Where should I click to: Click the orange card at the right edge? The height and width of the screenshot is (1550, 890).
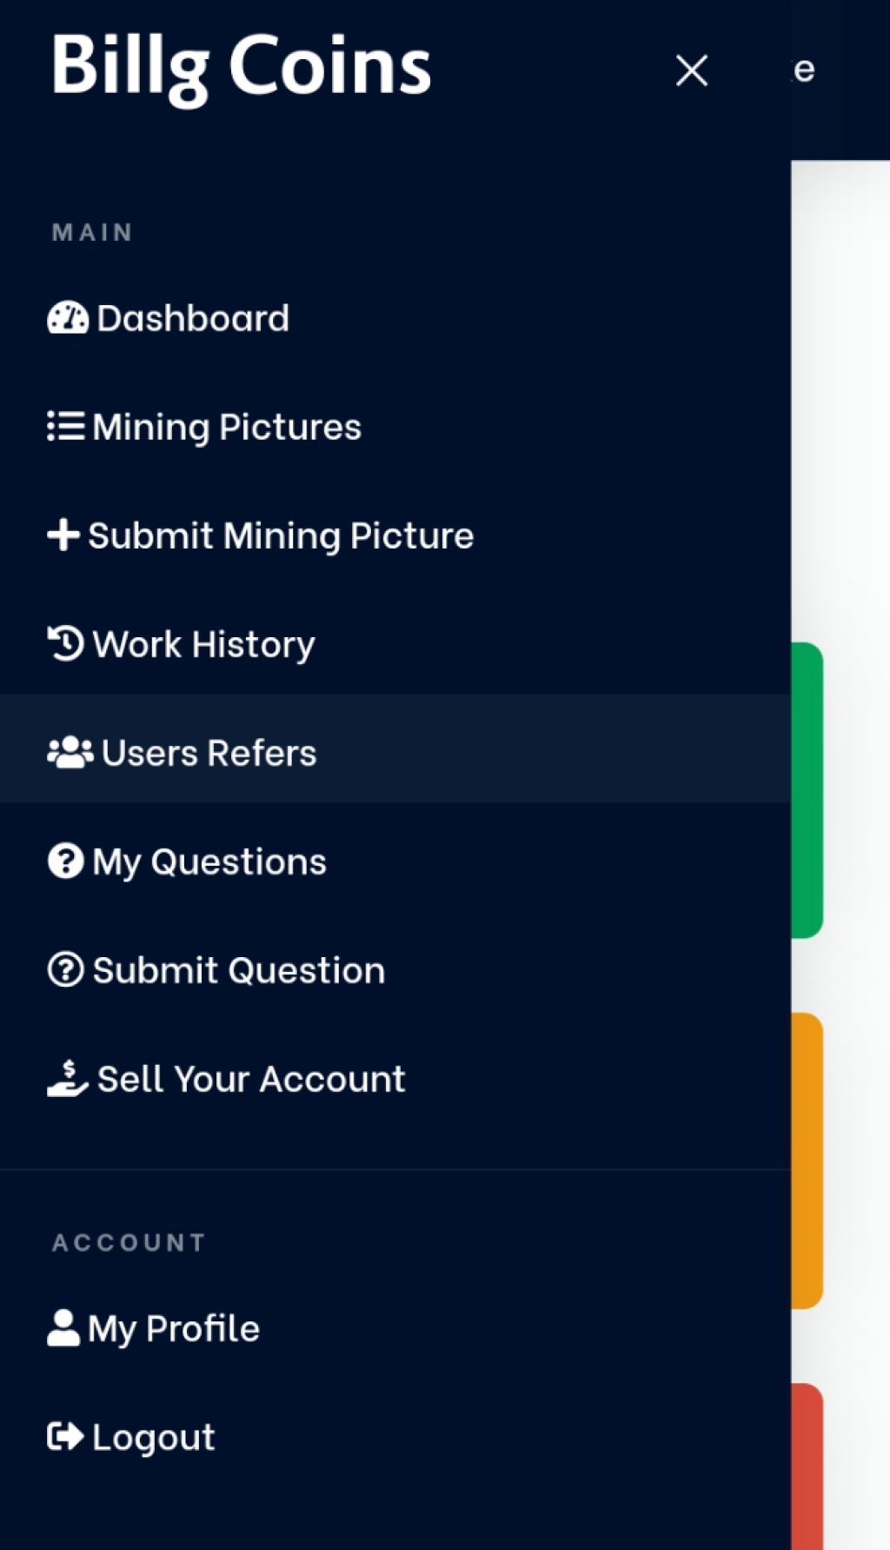click(x=807, y=1161)
